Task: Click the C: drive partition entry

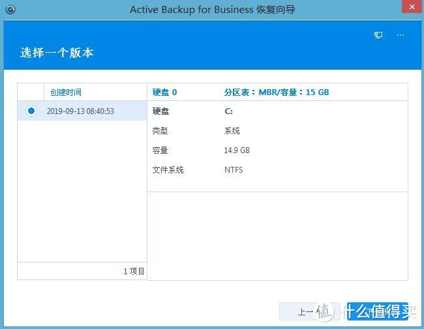Action: pos(228,111)
